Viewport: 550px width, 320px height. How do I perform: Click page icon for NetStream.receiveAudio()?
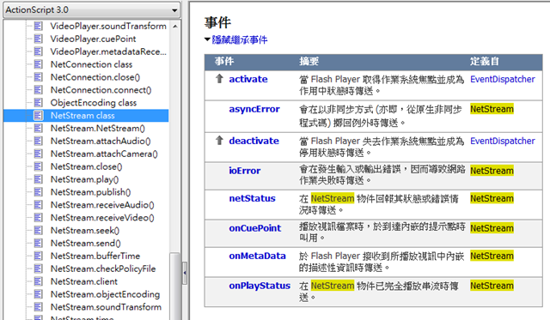38,205
